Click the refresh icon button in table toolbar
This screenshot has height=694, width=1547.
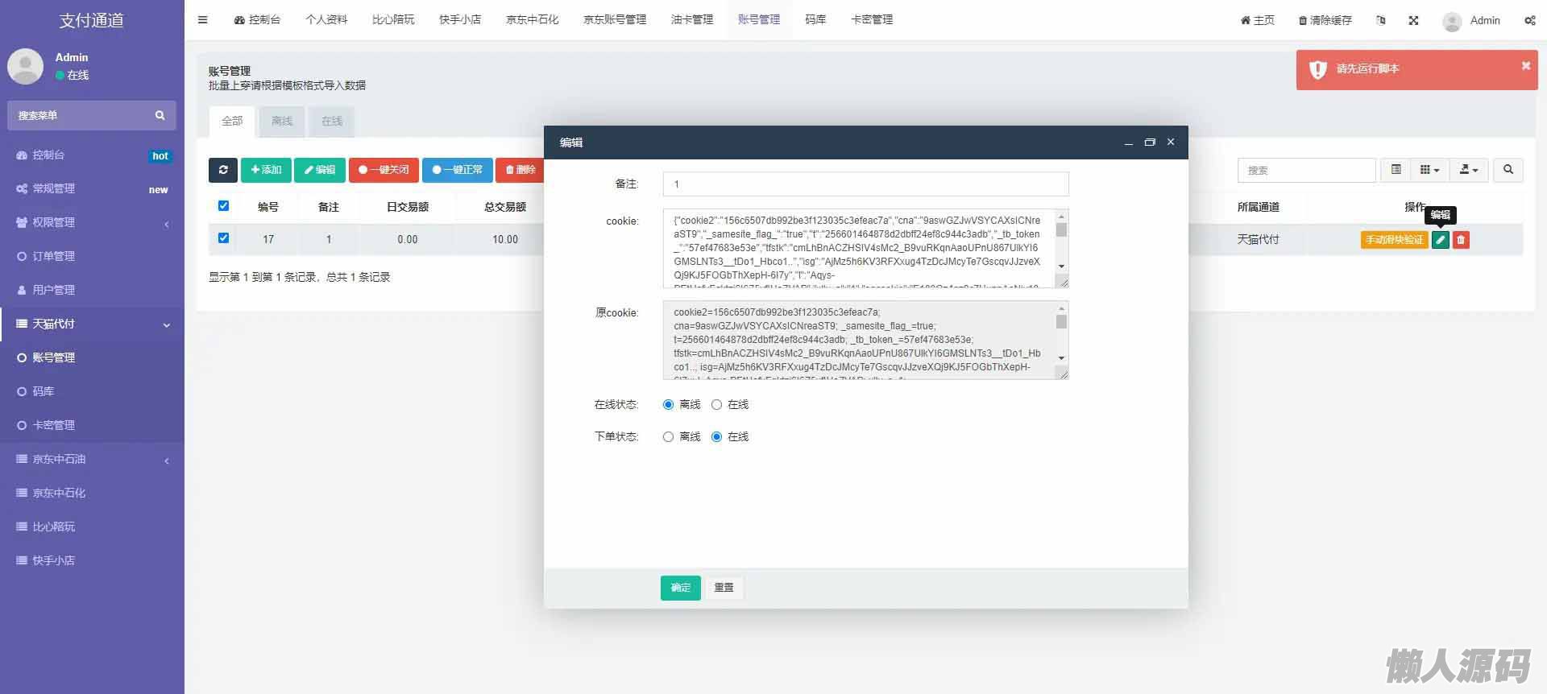222,170
